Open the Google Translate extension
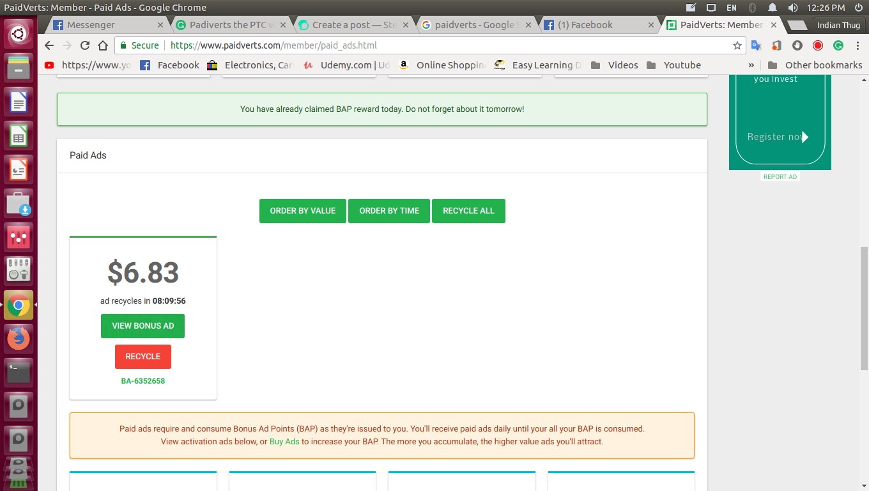Image resolution: width=869 pixels, height=491 pixels. 757,45
